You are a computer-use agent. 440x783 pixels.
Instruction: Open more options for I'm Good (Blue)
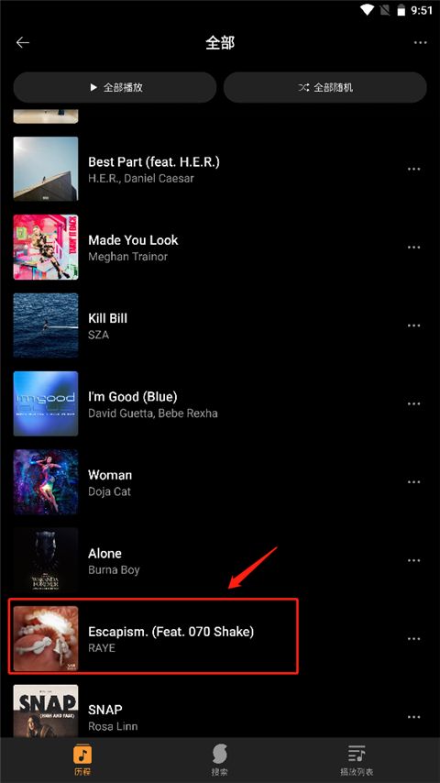[413, 404]
